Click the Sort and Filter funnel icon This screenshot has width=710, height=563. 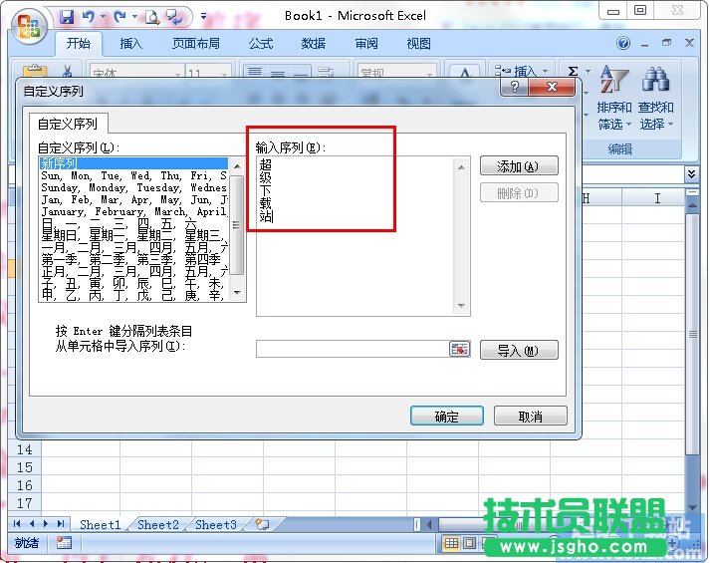click(x=614, y=81)
